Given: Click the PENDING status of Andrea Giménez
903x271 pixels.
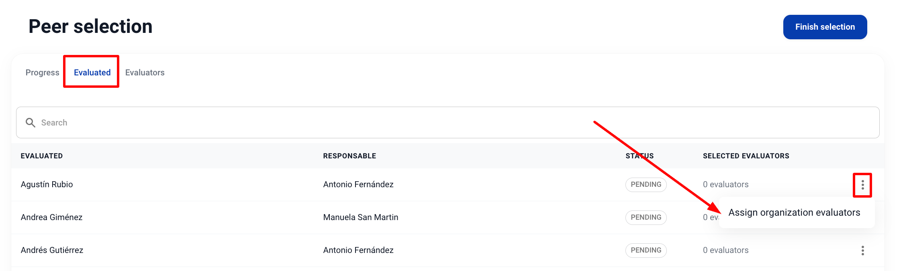Looking at the screenshot, I should [646, 217].
